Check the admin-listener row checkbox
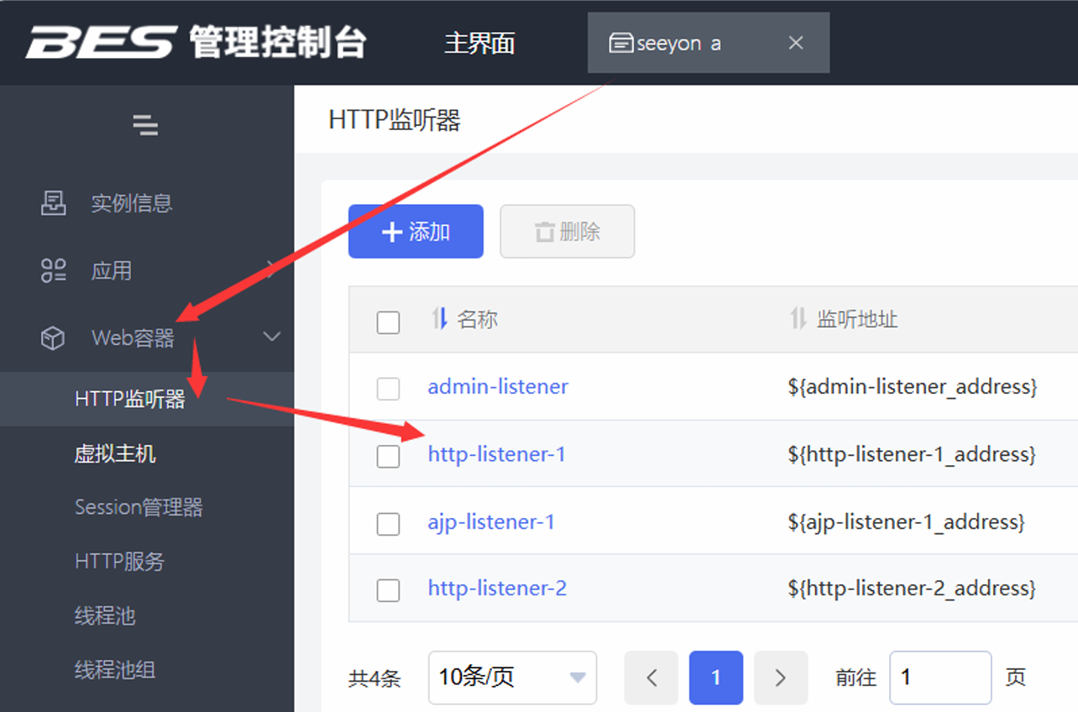 [388, 389]
